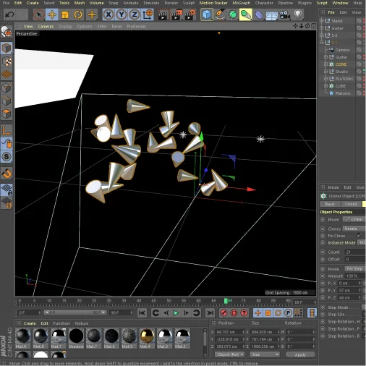Toggle the Enable Axis tool
Image resolution: width=366 pixels, height=366 pixels.
pyautogui.click(x=7, y=131)
